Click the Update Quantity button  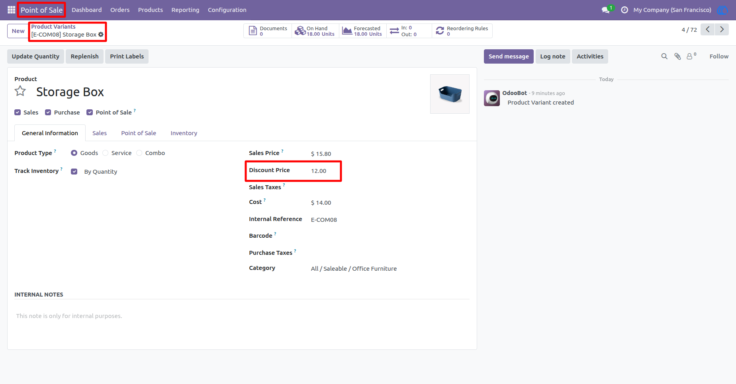(x=35, y=56)
